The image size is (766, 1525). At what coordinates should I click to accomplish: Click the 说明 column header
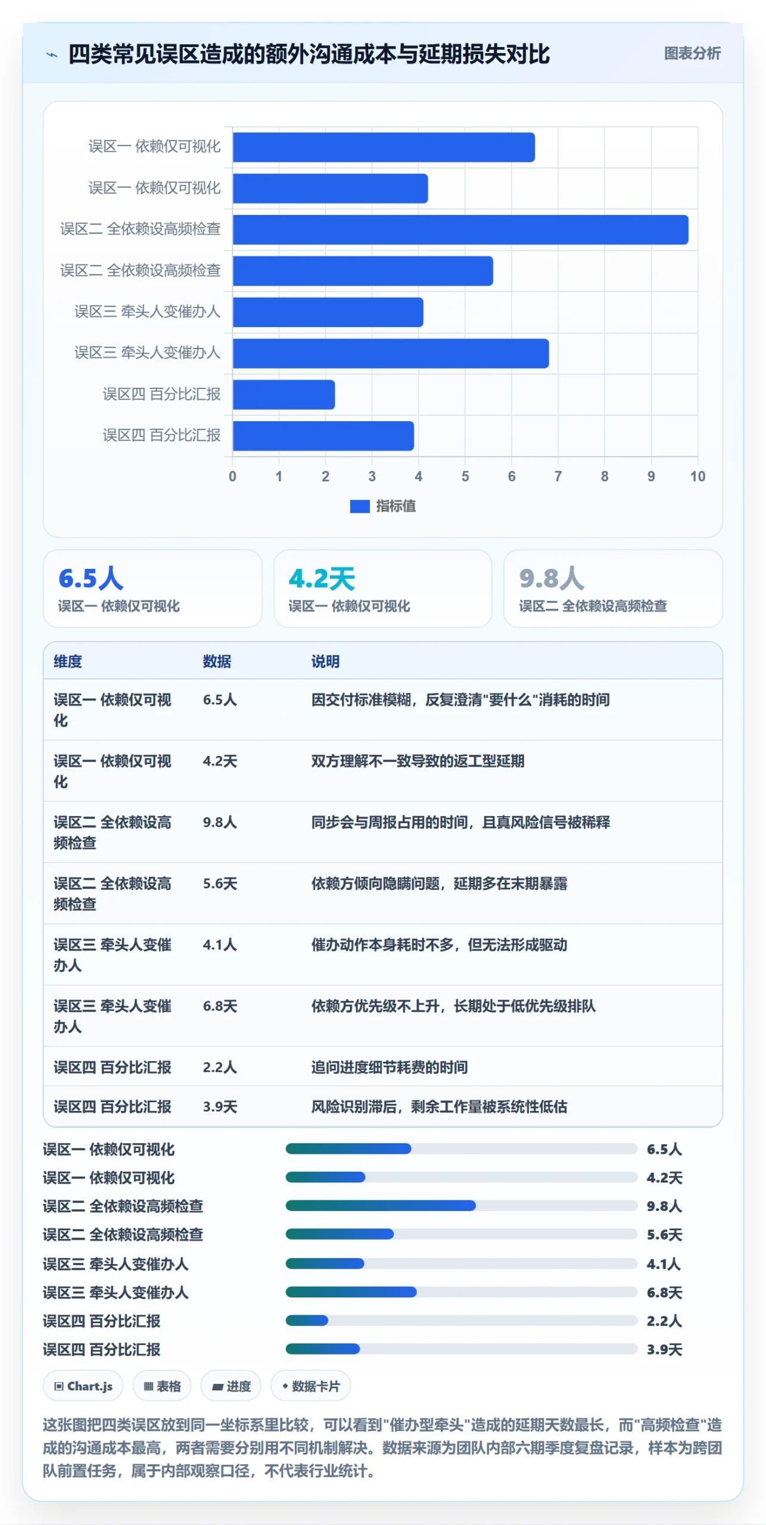tap(325, 661)
